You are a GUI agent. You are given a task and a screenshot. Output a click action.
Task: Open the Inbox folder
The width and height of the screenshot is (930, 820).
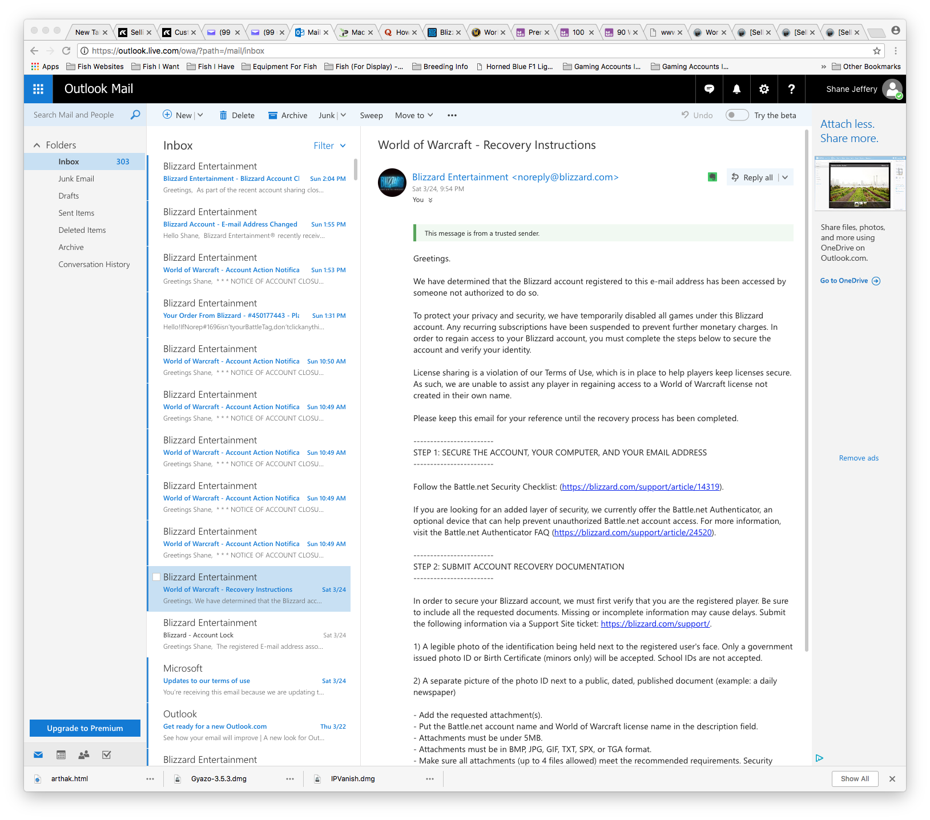click(x=84, y=161)
